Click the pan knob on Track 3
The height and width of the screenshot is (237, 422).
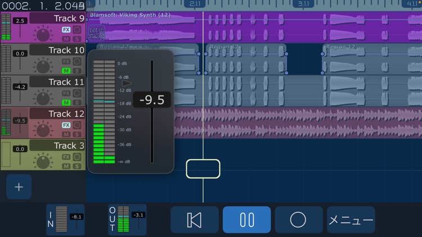[x=43, y=162]
